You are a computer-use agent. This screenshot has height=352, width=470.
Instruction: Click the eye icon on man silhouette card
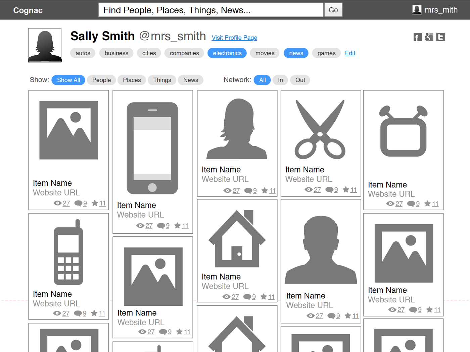coord(311,316)
